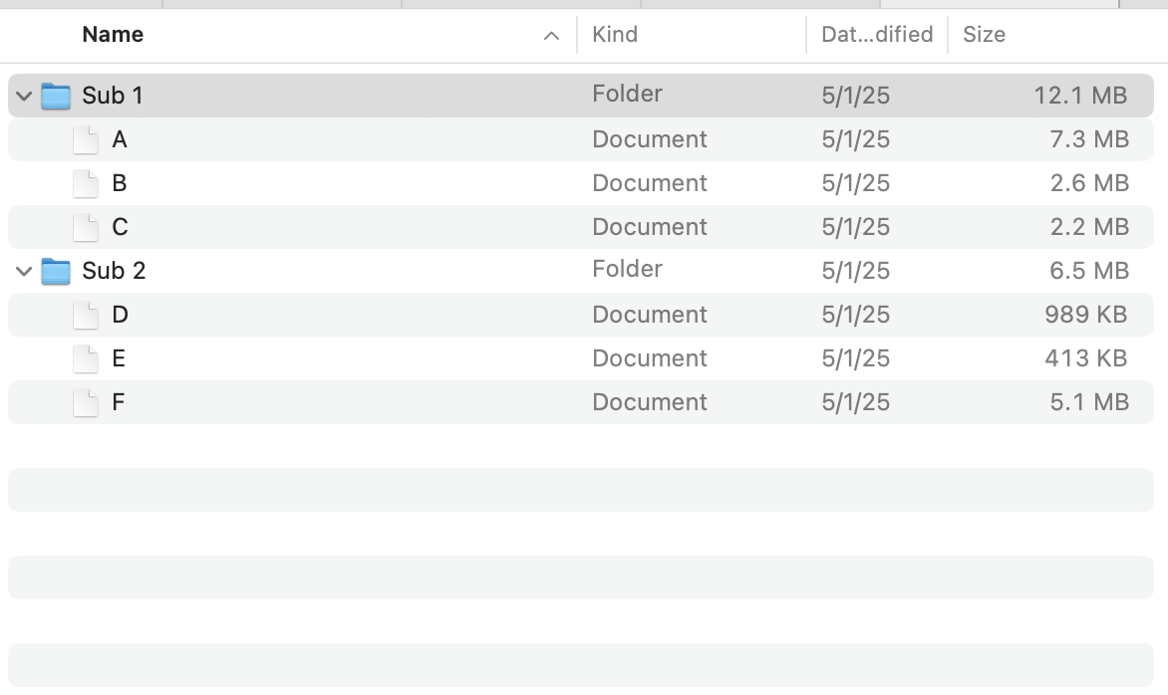
Task: Sort by the Size column header
Action: click(x=984, y=35)
